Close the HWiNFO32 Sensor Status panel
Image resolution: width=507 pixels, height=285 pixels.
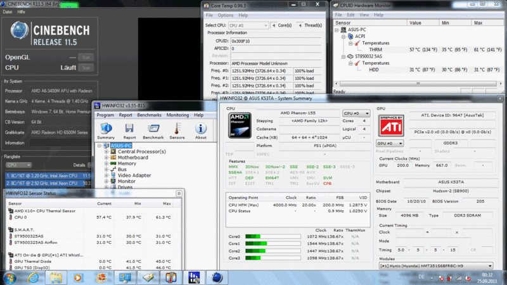tap(179, 193)
